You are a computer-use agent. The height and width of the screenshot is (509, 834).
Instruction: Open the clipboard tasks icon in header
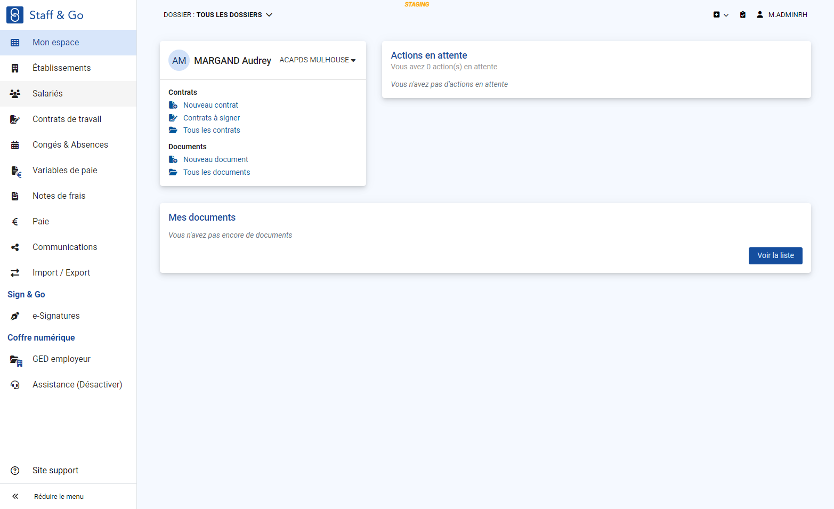click(743, 15)
